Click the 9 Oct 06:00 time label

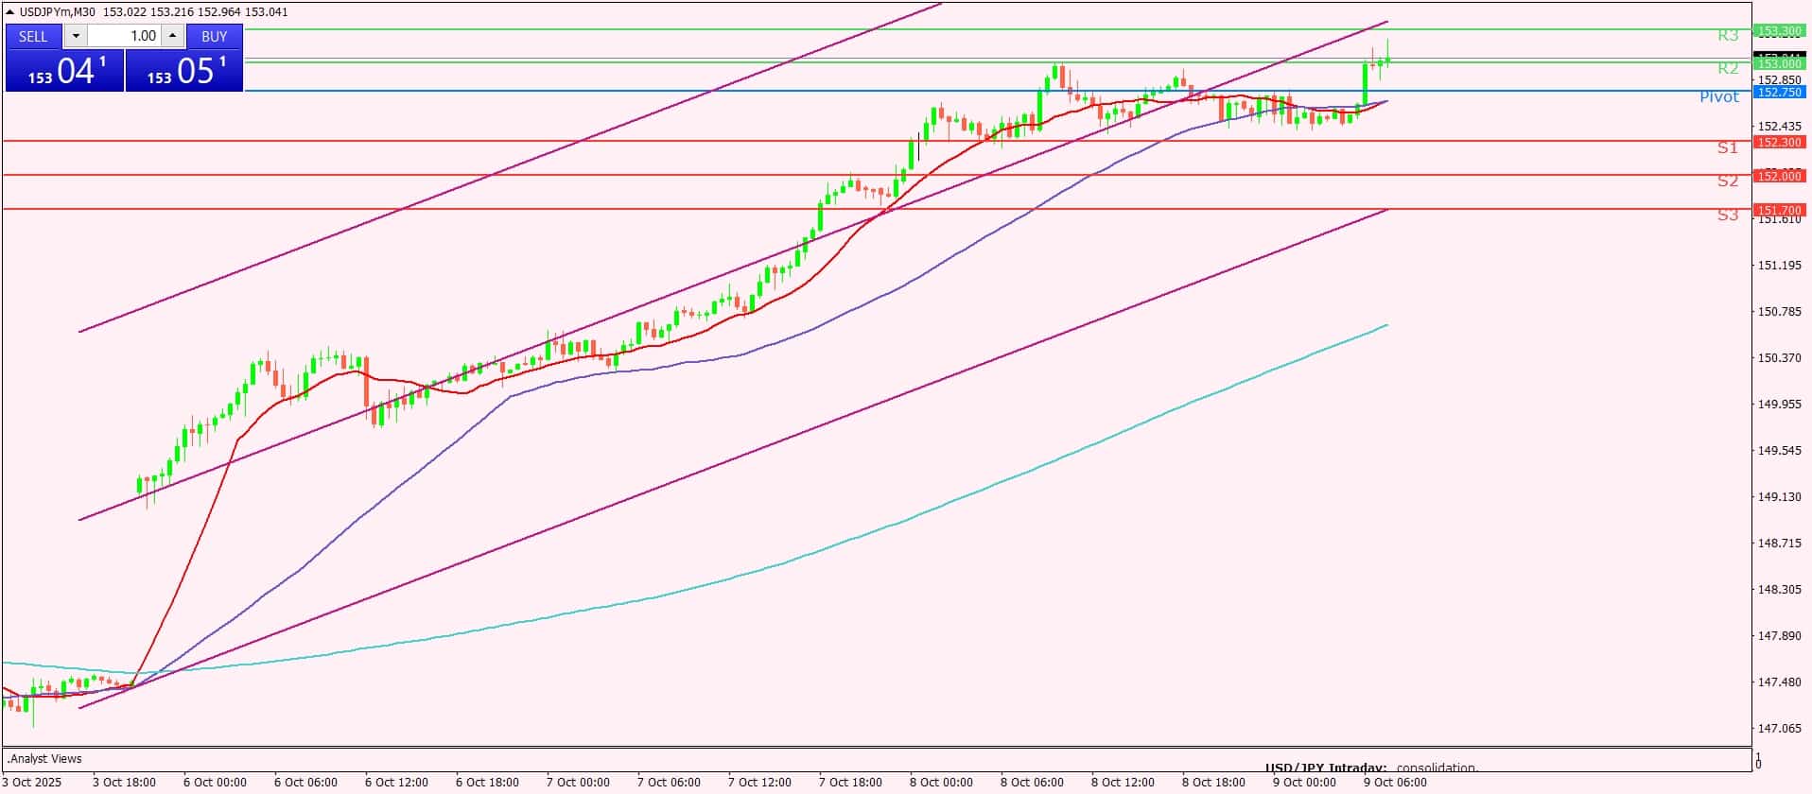coord(1395,782)
